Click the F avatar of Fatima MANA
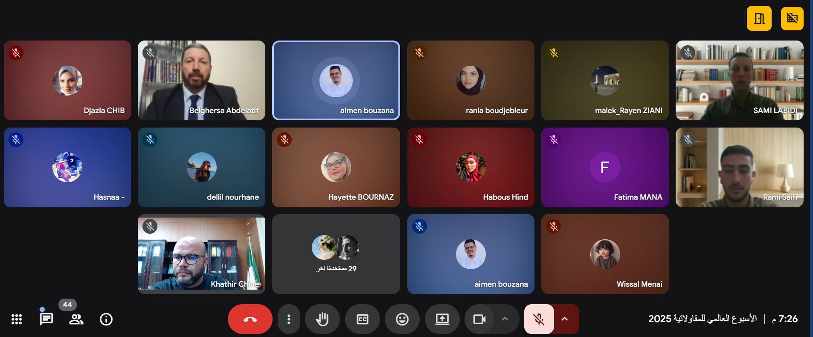Image resolution: width=813 pixels, height=337 pixels. [605, 167]
